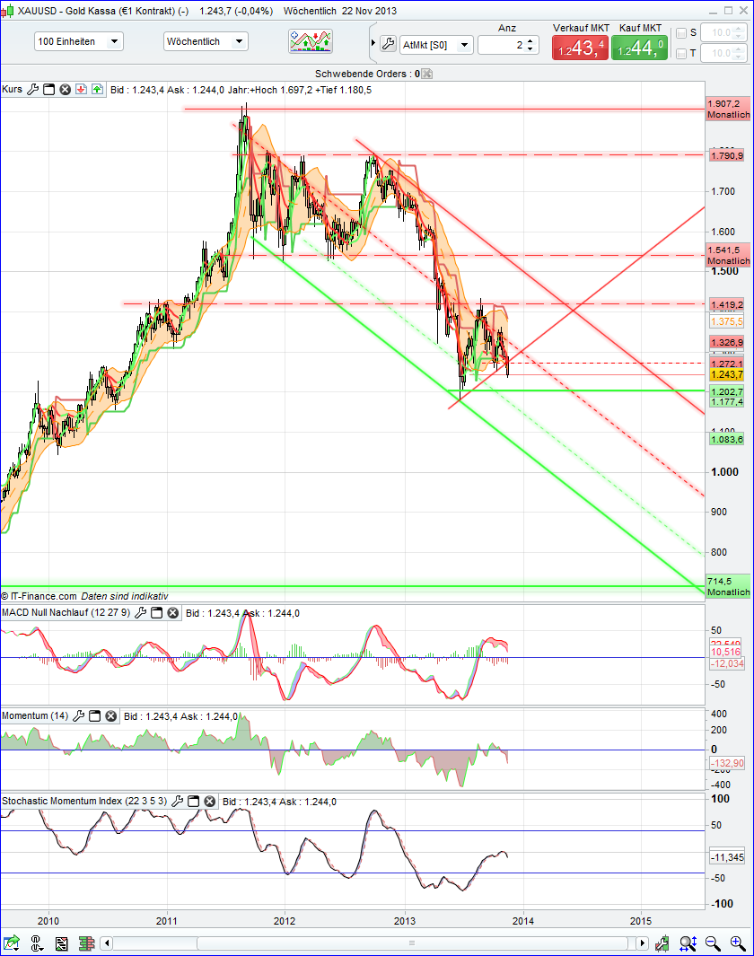Open settings wrench for MACD Null Nachlauf
Image resolution: width=754 pixels, height=956 pixels.
point(142,612)
